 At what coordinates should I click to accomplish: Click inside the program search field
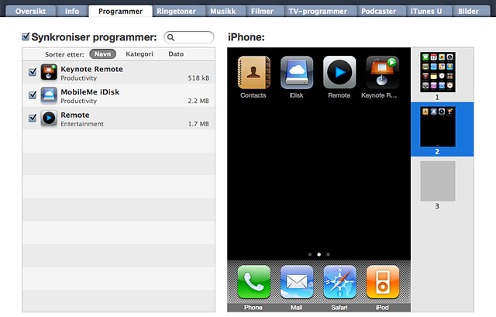point(189,37)
